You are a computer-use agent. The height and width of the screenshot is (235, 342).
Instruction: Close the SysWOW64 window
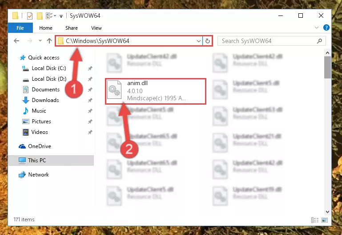coord(321,16)
